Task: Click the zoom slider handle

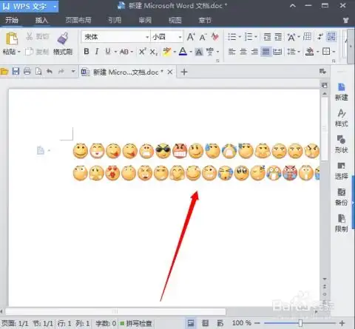Action: [300, 323]
